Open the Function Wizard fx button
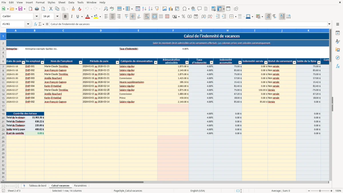This screenshot has width=343, height=193. pyautogui.click(x=36, y=24)
